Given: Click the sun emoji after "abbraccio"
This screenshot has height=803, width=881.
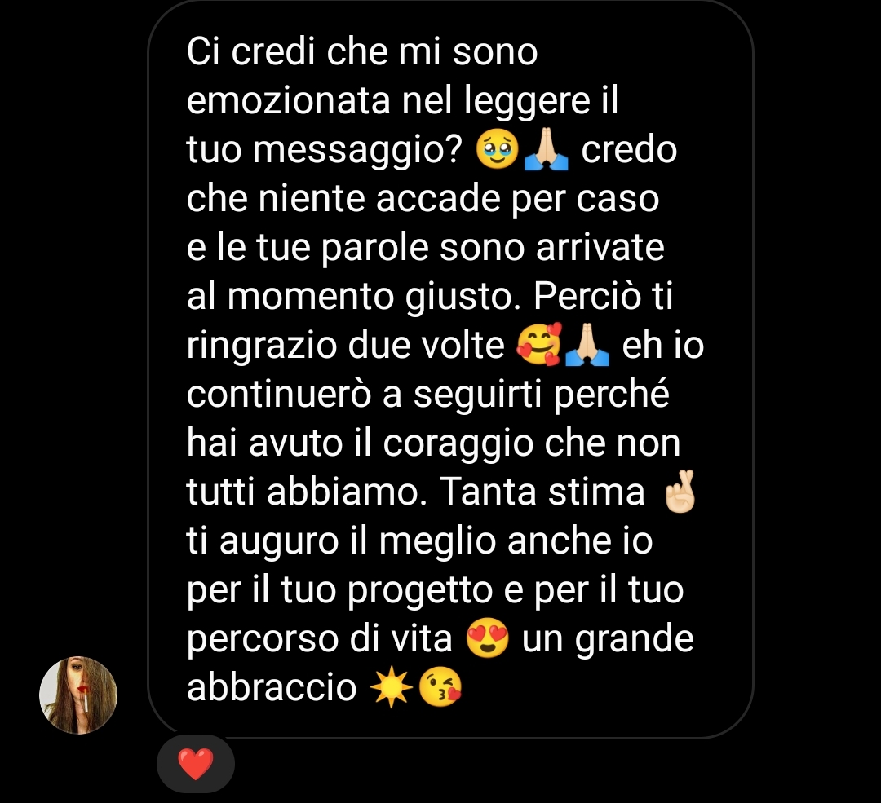Looking at the screenshot, I should point(392,687).
